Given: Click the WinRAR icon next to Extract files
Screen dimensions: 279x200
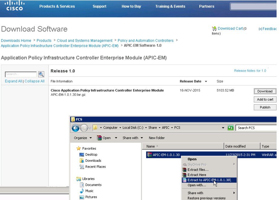Looking at the screenshot, I should click(x=185, y=170).
